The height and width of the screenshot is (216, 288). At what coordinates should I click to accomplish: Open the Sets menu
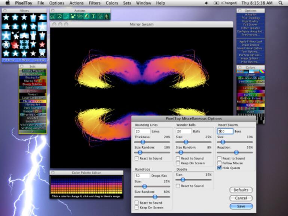(127, 3)
